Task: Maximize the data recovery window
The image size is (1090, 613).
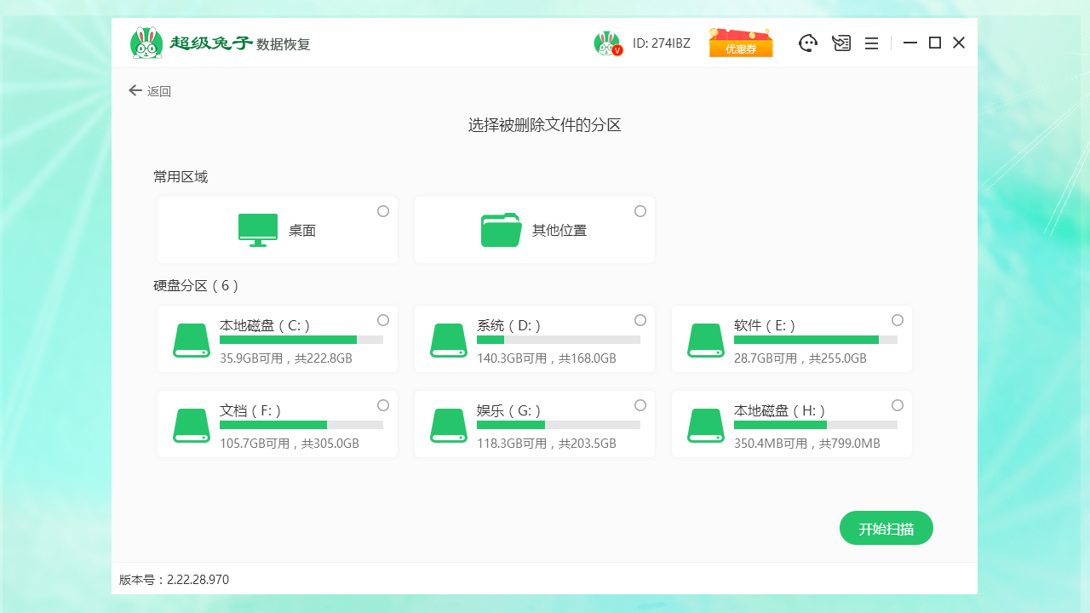Action: pos(935,43)
